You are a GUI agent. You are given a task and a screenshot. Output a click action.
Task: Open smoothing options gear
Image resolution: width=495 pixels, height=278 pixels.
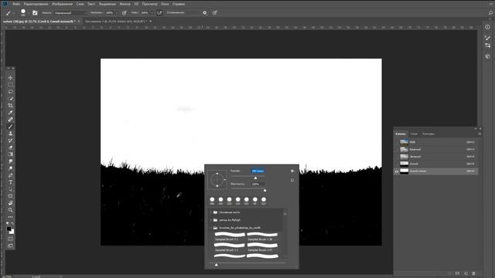tap(204, 13)
